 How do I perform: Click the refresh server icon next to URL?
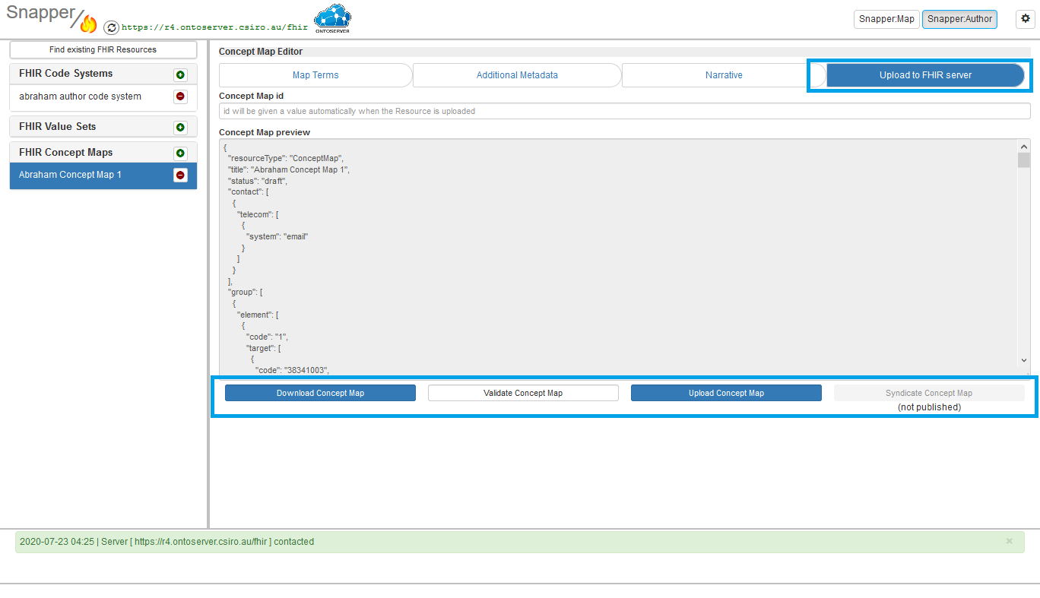[x=111, y=27]
